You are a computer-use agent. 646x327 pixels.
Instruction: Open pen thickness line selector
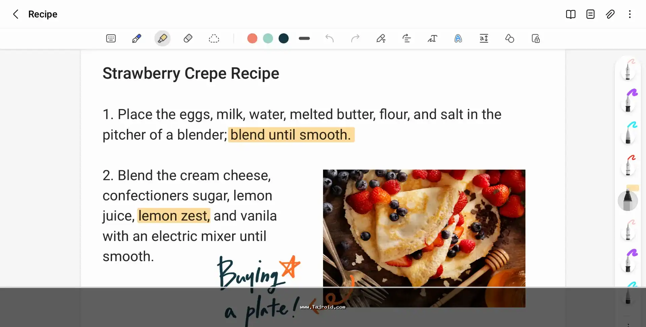coord(304,38)
